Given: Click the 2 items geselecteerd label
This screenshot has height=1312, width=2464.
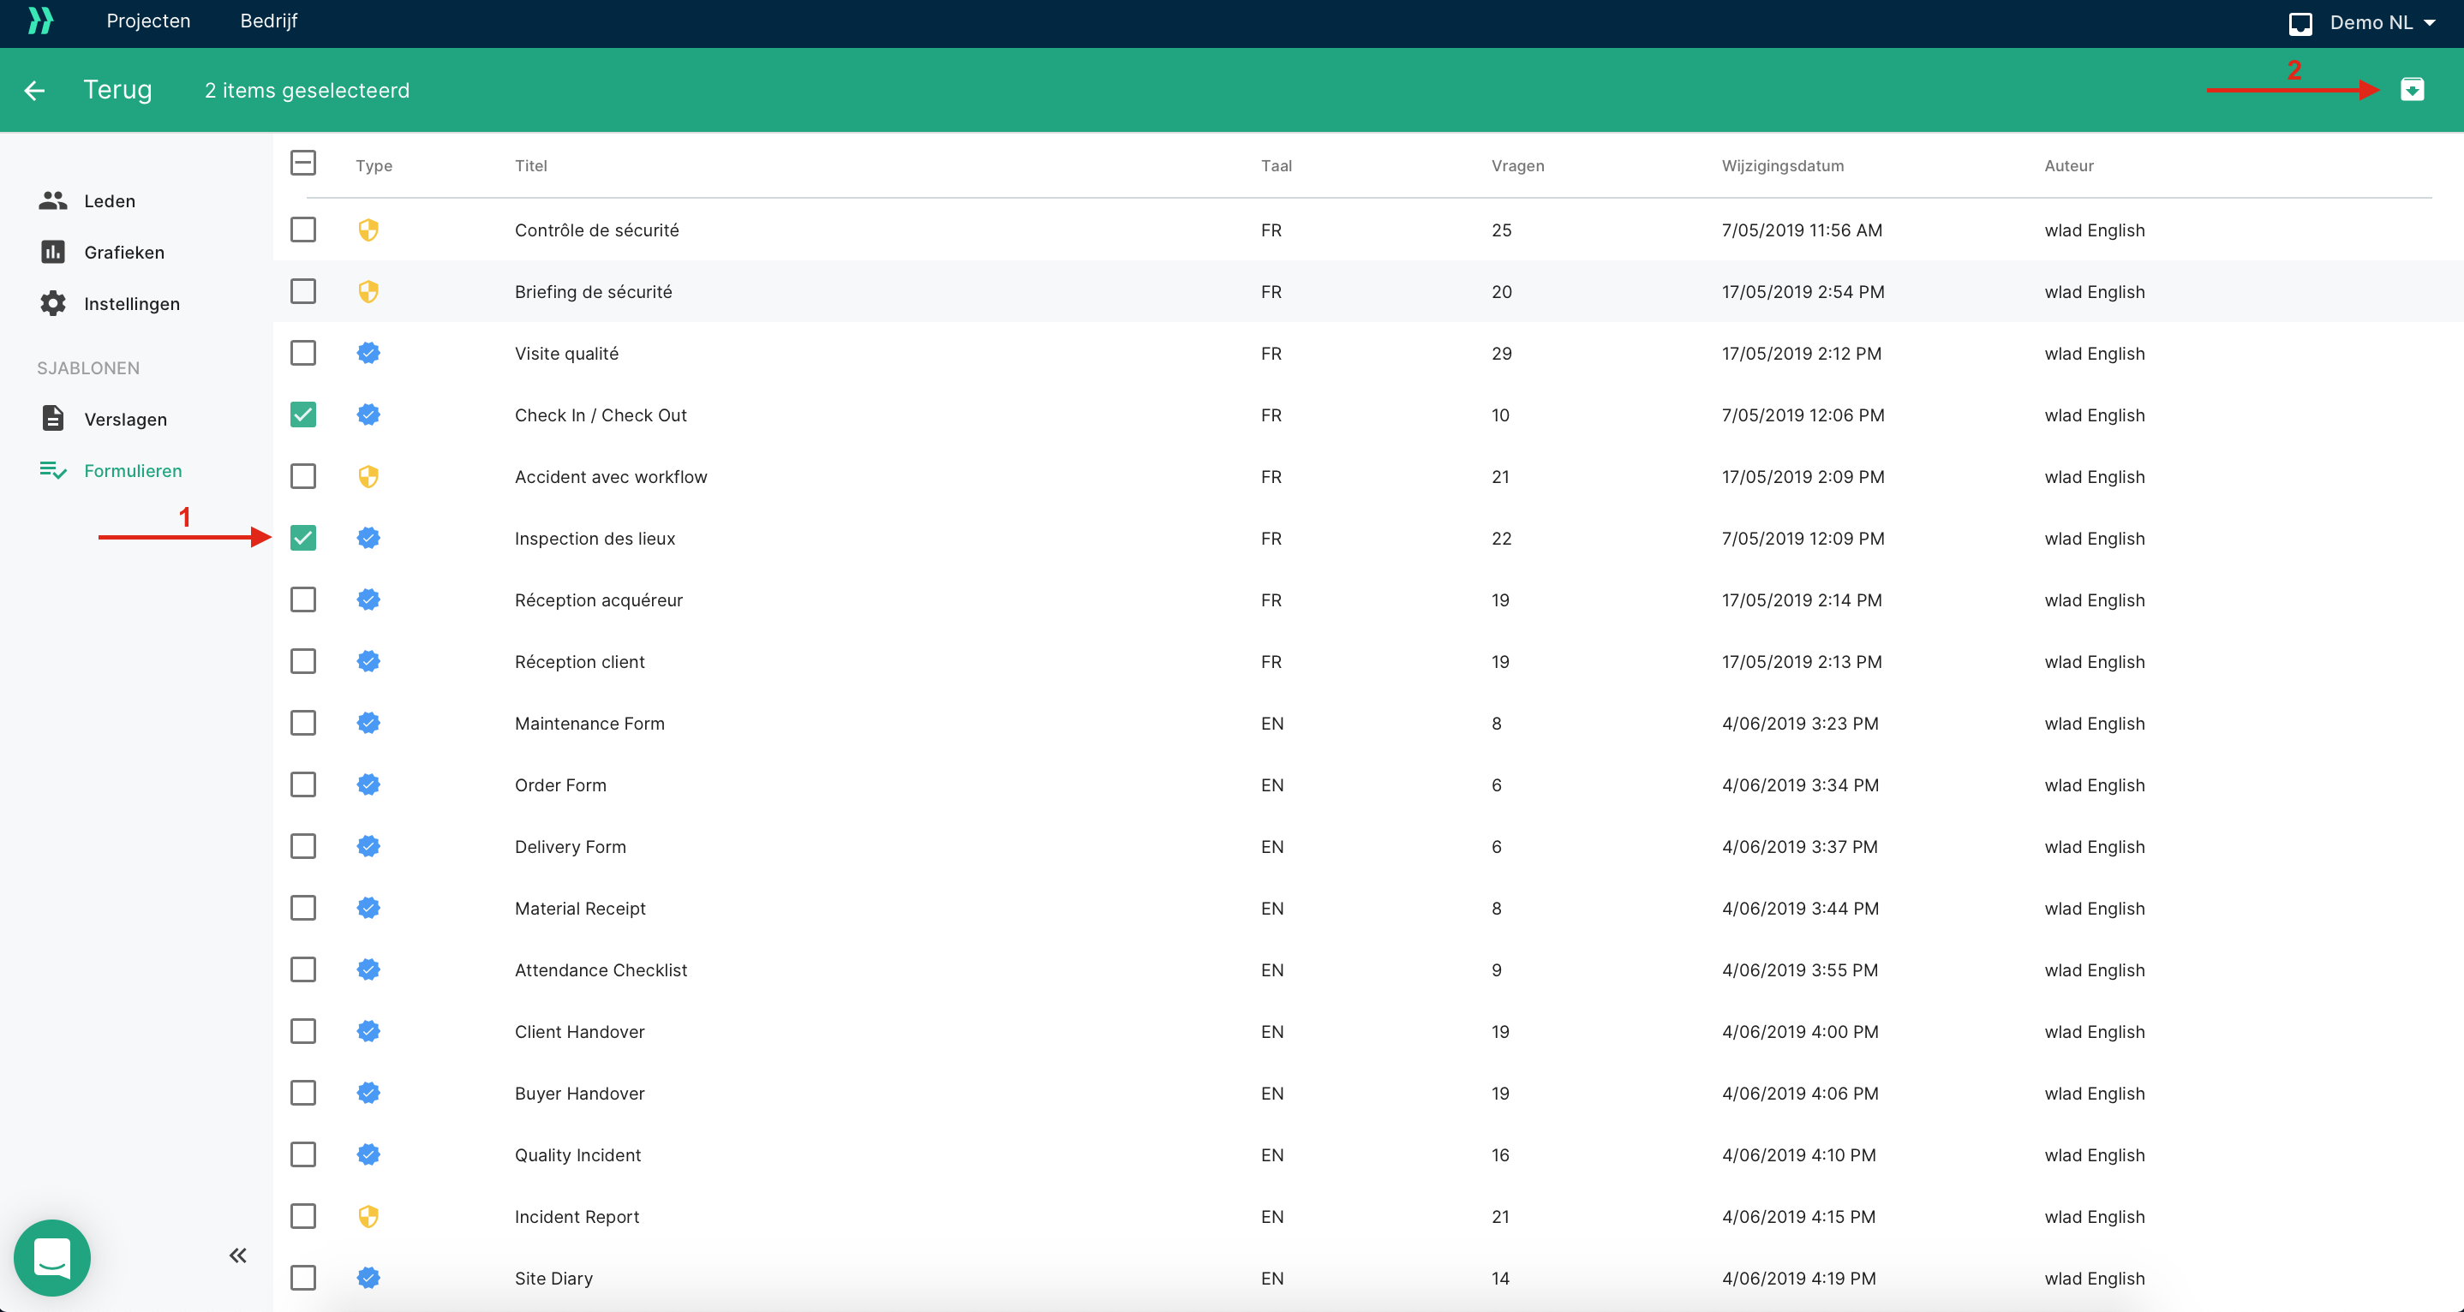Looking at the screenshot, I should click(x=307, y=90).
